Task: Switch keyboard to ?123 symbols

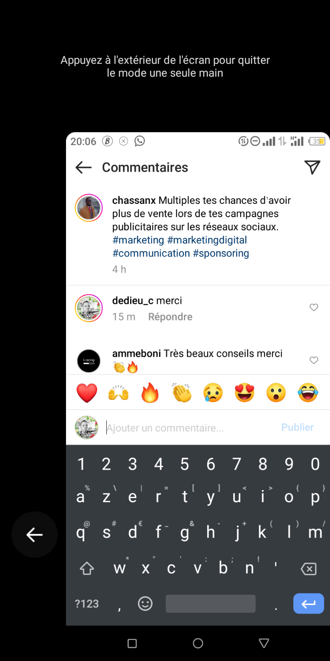Action: pos(87,604)
